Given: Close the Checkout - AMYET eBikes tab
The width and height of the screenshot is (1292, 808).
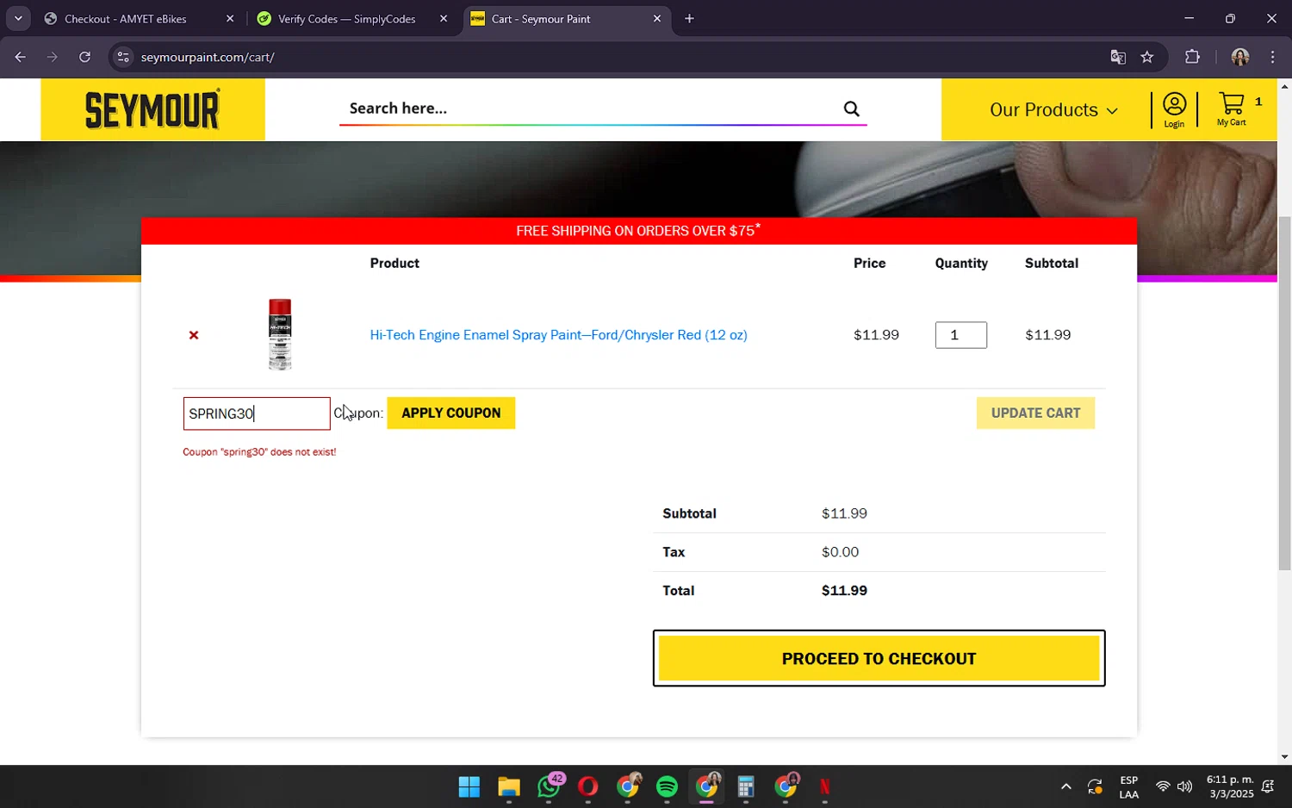Looking at the screenshot, I should (230, 19).
